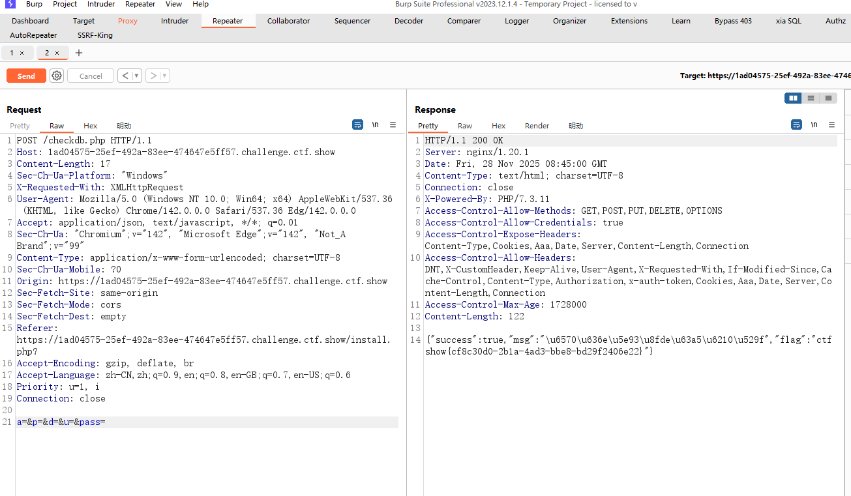851x496 pixels.
Task: Go forward to next request in history
Action: point(153,76)
